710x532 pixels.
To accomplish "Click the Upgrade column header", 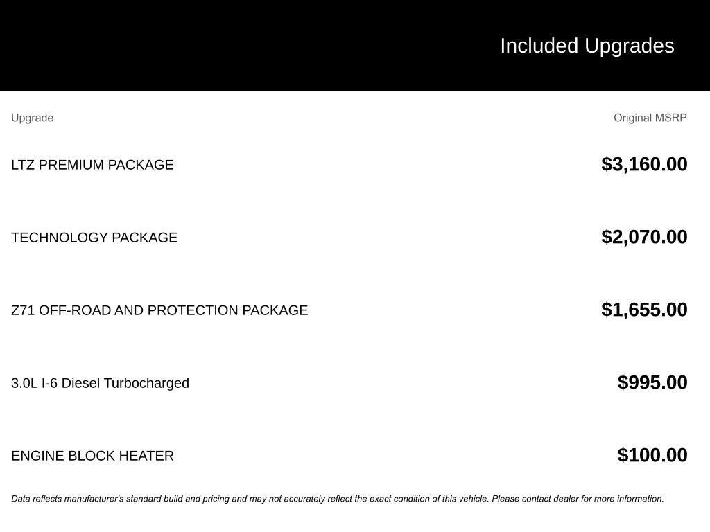I will pyautogui.click(x=32, y=118).
